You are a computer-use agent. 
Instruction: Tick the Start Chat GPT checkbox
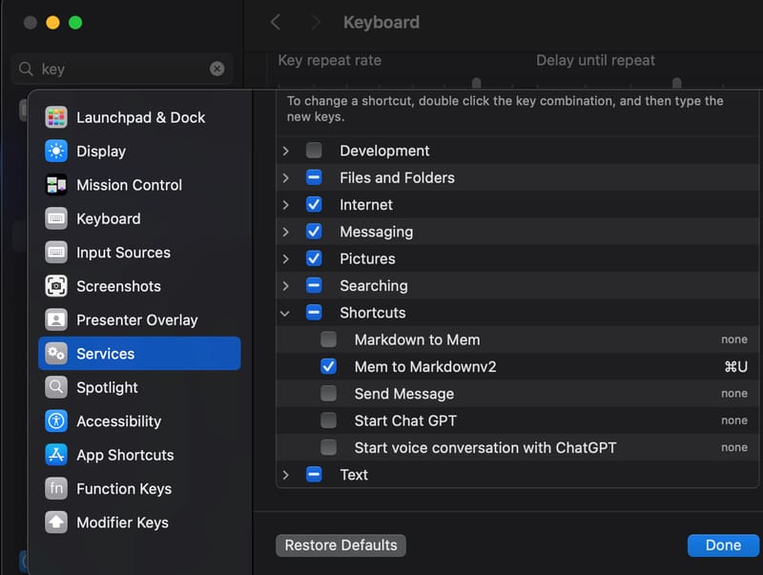coord(328,421)
